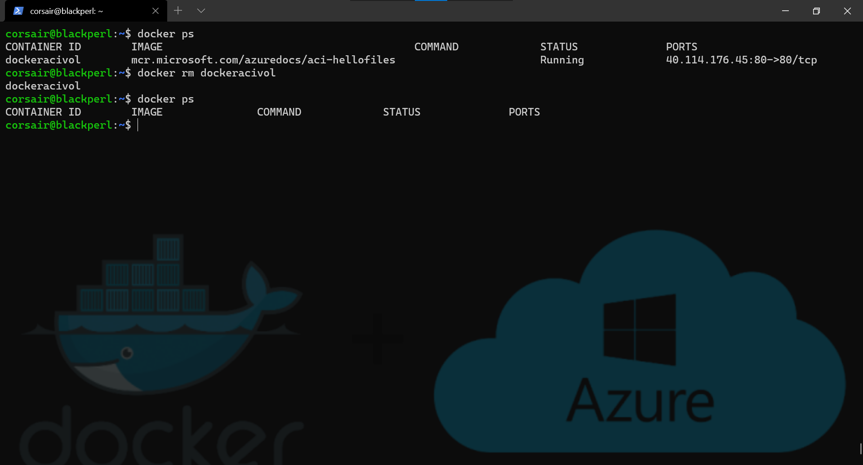The height and width of the screenshot is (465, 863).
Task: Close the corsair@blackperl tab
Action: [x=156, y=11]
